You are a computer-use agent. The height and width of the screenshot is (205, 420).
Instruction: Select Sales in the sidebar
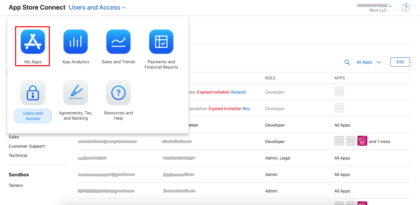14,137
